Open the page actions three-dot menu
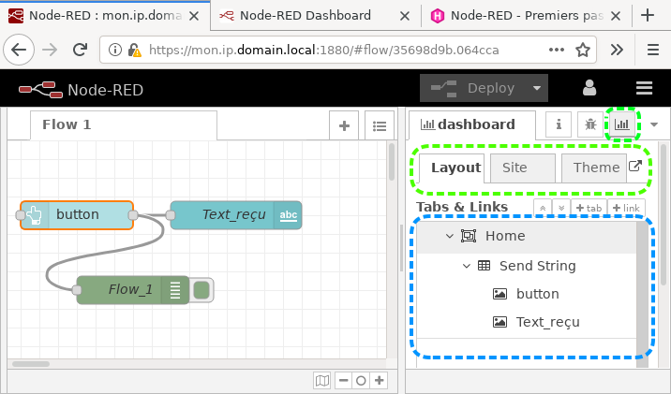 557,50
